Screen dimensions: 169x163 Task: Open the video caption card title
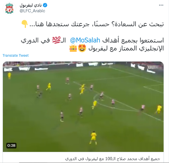pos(112,159)
